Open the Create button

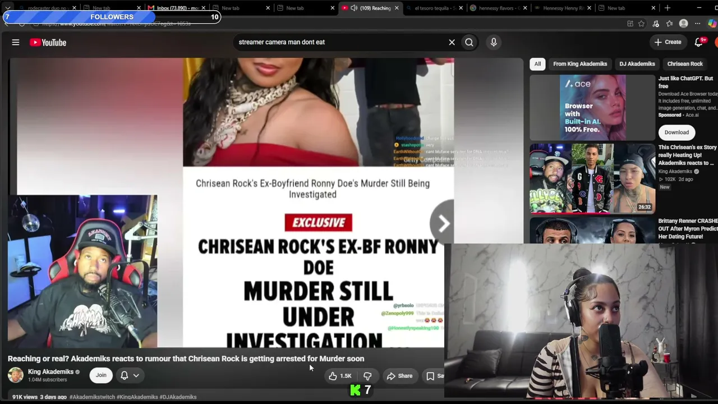668,42
